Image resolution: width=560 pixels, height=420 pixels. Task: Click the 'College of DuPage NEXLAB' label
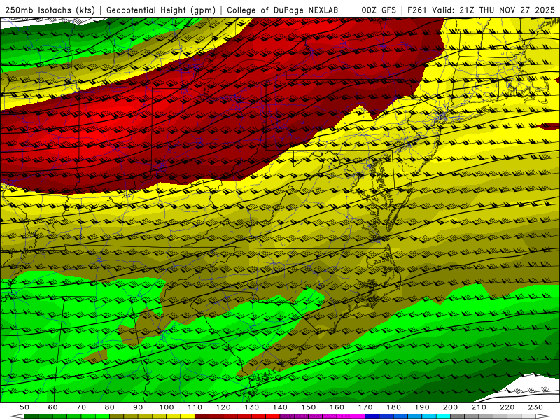pos(282,10)
